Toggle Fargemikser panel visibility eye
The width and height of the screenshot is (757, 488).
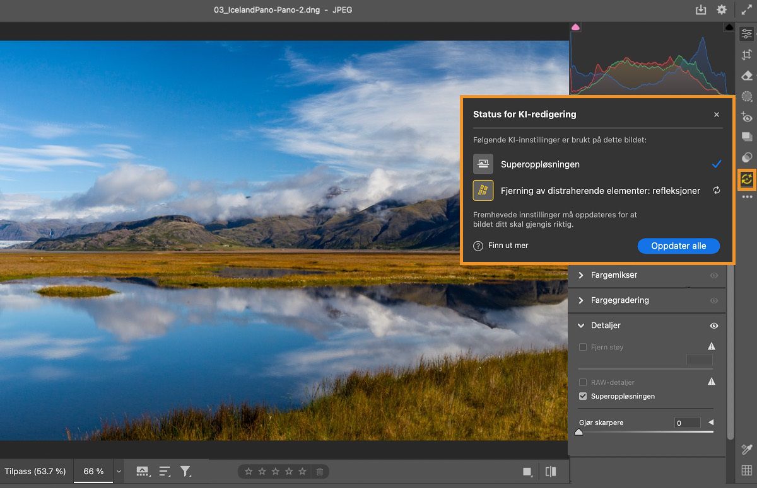(x=714, y=275)
